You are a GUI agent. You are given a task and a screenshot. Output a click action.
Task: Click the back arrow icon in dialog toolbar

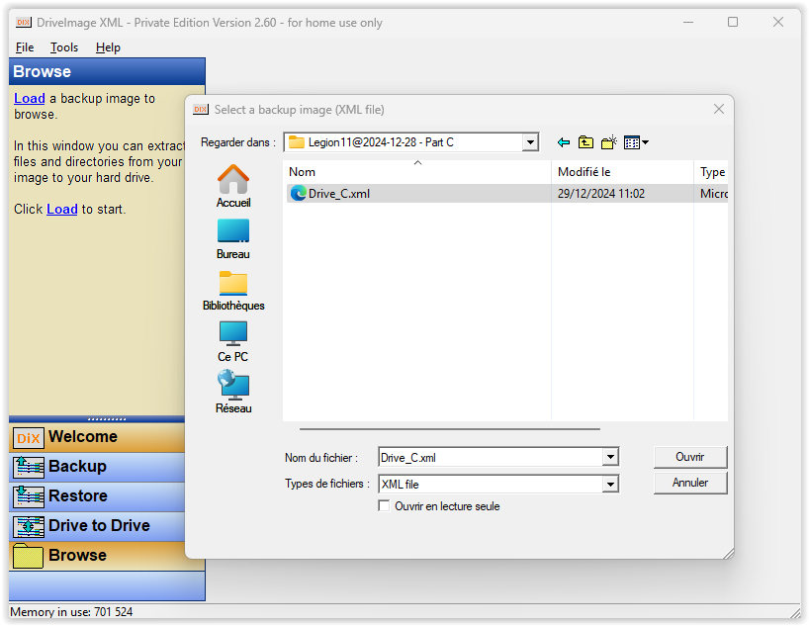tap(564, 142)
